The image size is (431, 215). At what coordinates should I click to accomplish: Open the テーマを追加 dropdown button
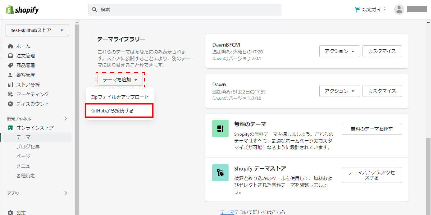(120, 80)
